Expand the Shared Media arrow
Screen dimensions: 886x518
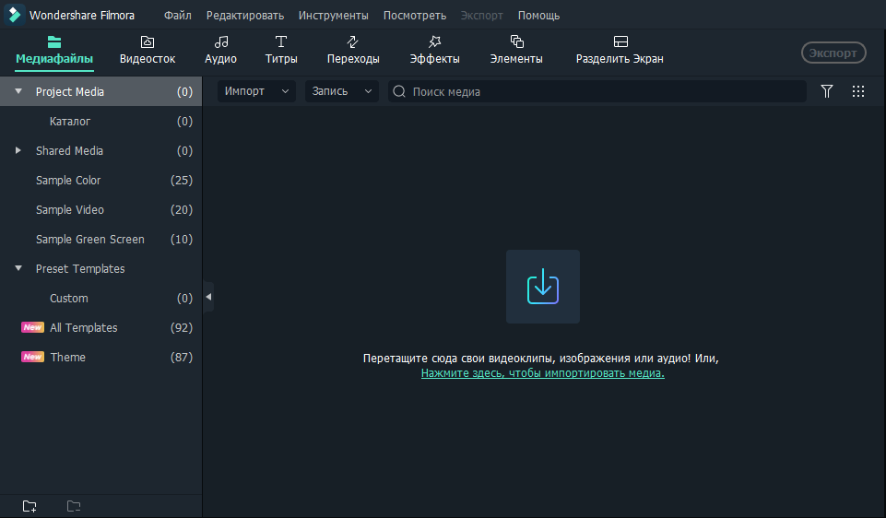[18, 150]
